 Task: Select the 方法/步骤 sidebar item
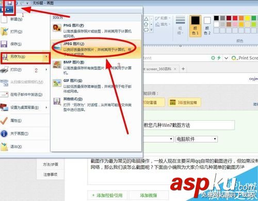tap(51, 164)
